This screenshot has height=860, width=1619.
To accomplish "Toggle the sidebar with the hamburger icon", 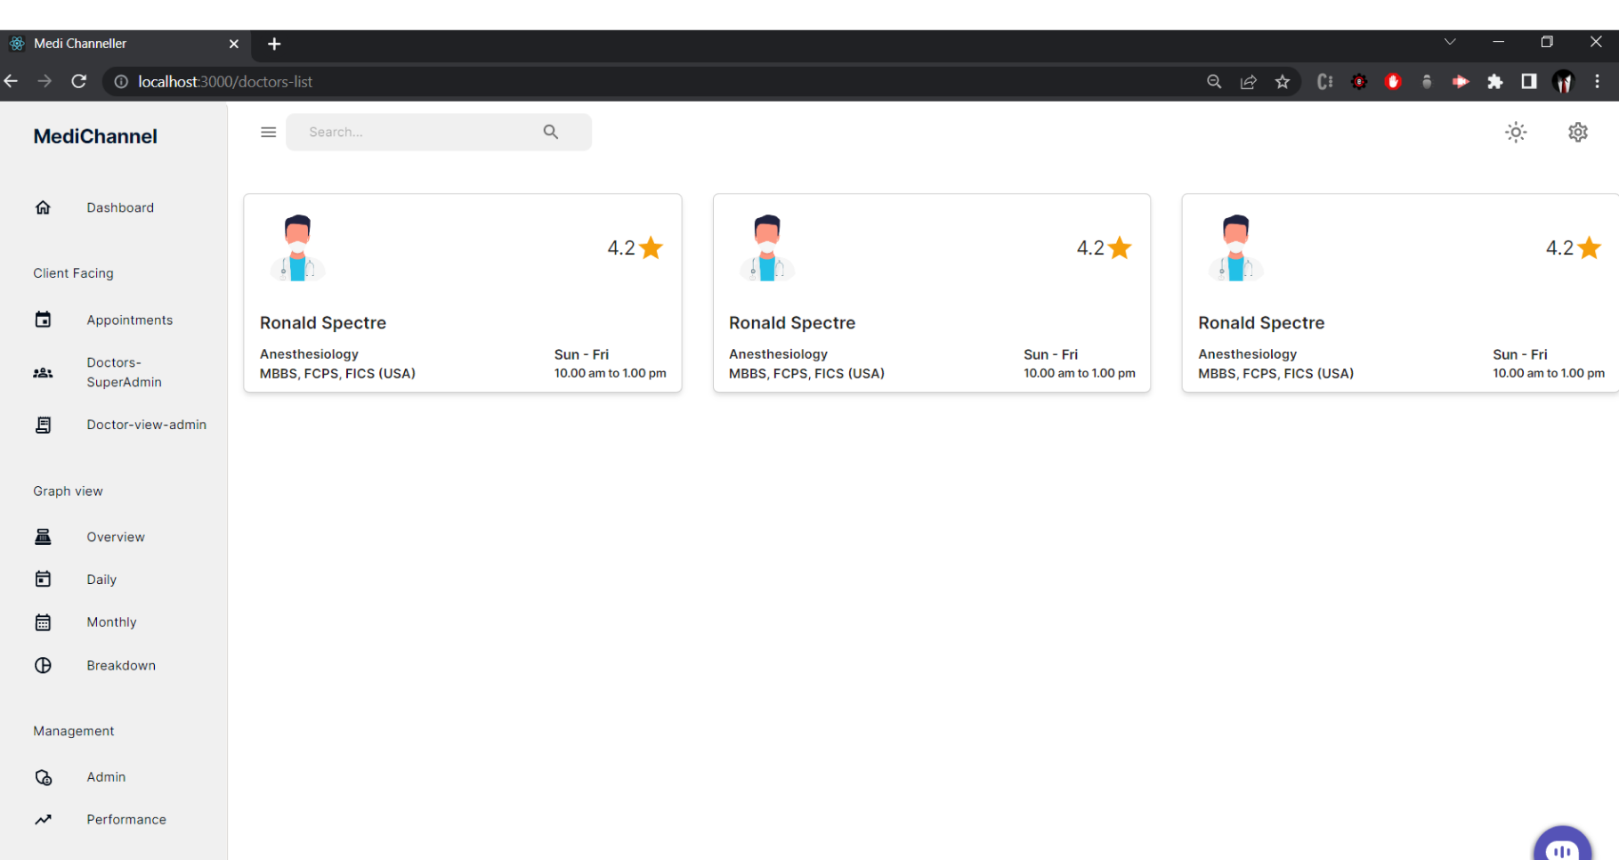I will coord(268,131).
